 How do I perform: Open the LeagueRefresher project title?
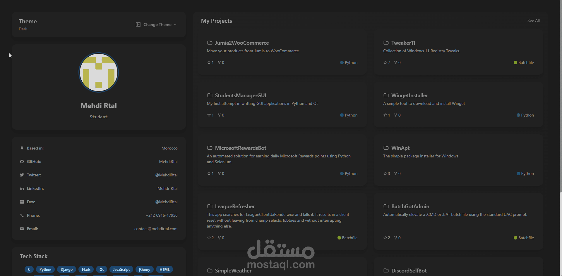(235, 206)
